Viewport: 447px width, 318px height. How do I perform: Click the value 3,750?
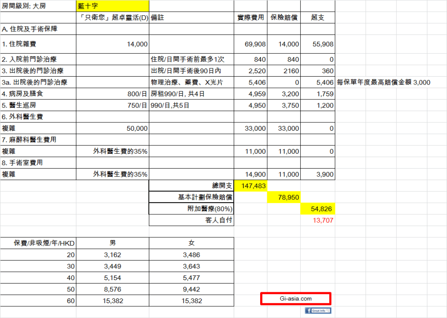click(290, 105)
